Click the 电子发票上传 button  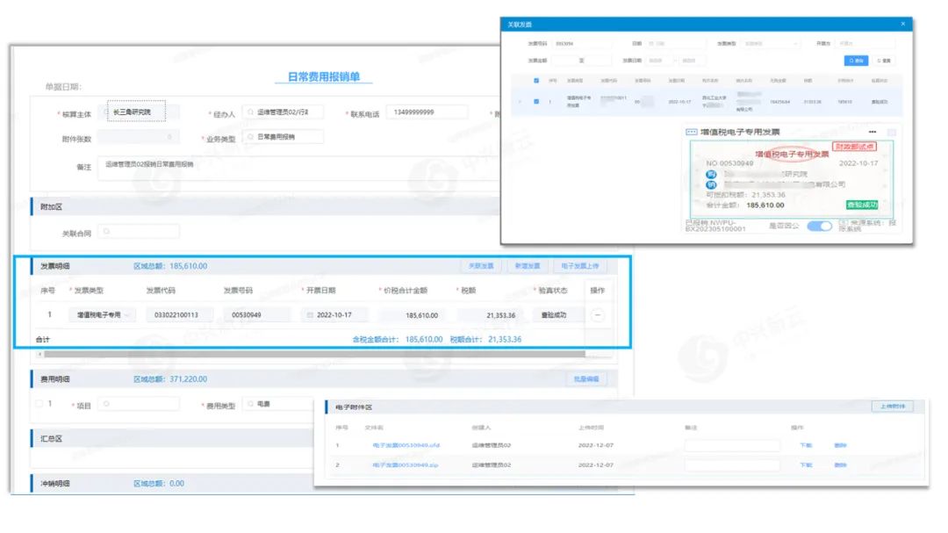[580, 265]
